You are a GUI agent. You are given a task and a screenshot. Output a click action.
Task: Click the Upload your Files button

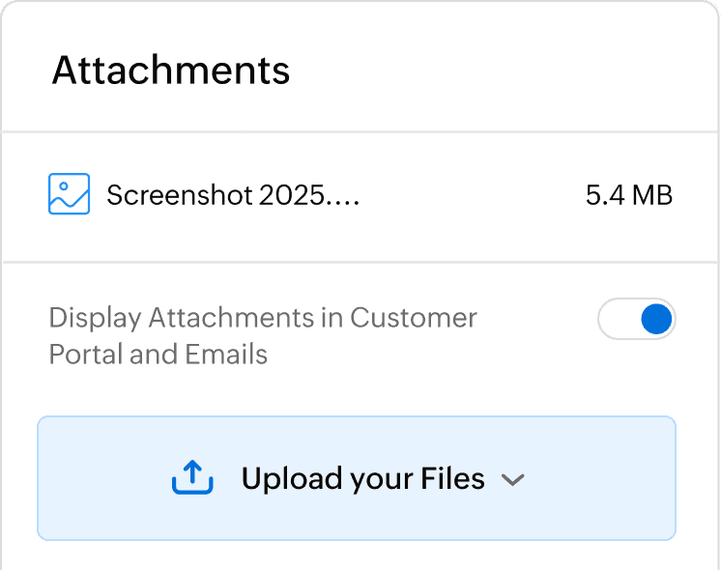(356, 478)
